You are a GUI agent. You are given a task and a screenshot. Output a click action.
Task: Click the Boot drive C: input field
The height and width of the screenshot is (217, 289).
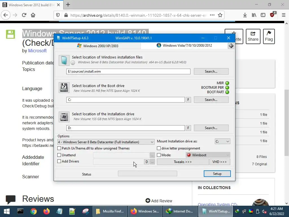click(x=126, y=100)
